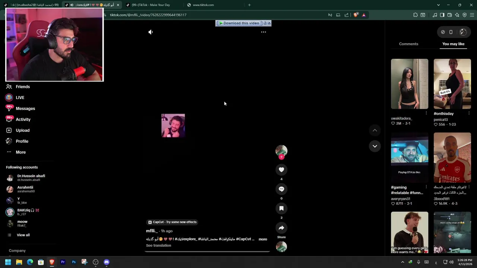
Task: Open the Leo AI sparkle icon
Action: (457, 15)
